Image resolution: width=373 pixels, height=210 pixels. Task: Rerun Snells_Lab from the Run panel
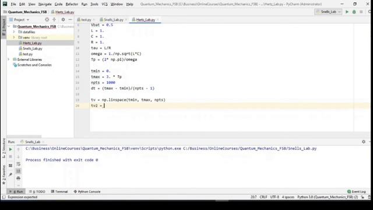tap(10, 149)
